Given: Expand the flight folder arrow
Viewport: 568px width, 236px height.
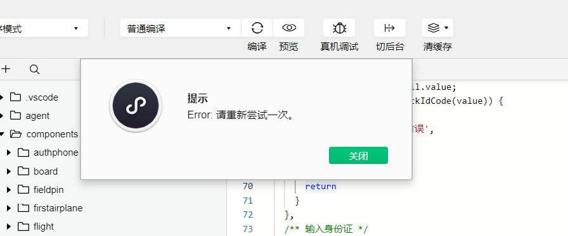Looking at the screenshot, I should (x=9, y=227).
